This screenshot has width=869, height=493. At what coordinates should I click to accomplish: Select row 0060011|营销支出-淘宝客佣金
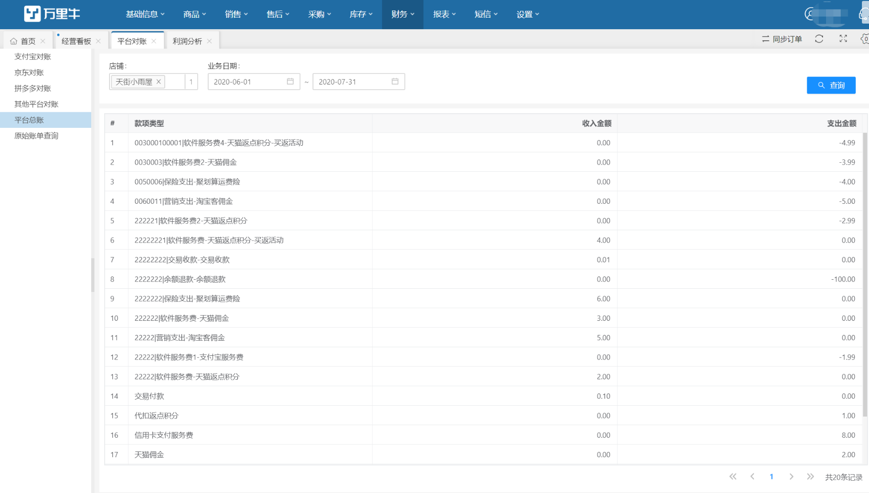point(484,201)
